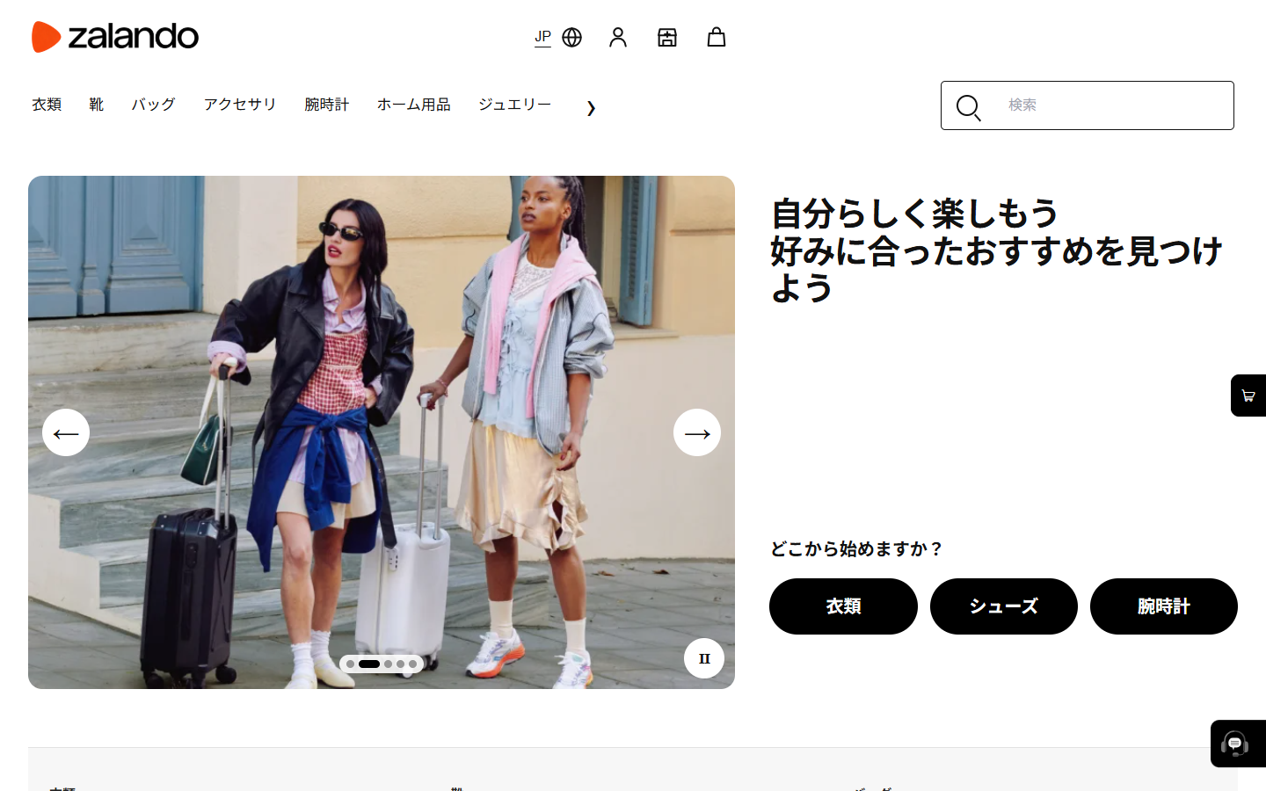Screen dimensions: 1266x791
Task: Open the 靴 navigation menu
Action: click(97, 105)
